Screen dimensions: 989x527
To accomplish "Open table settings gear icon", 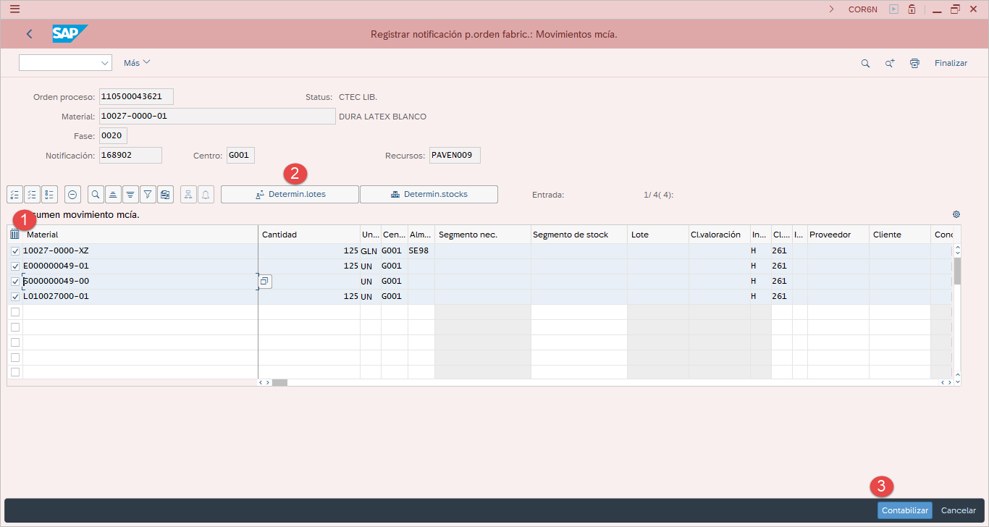I will tap(956, 214).
